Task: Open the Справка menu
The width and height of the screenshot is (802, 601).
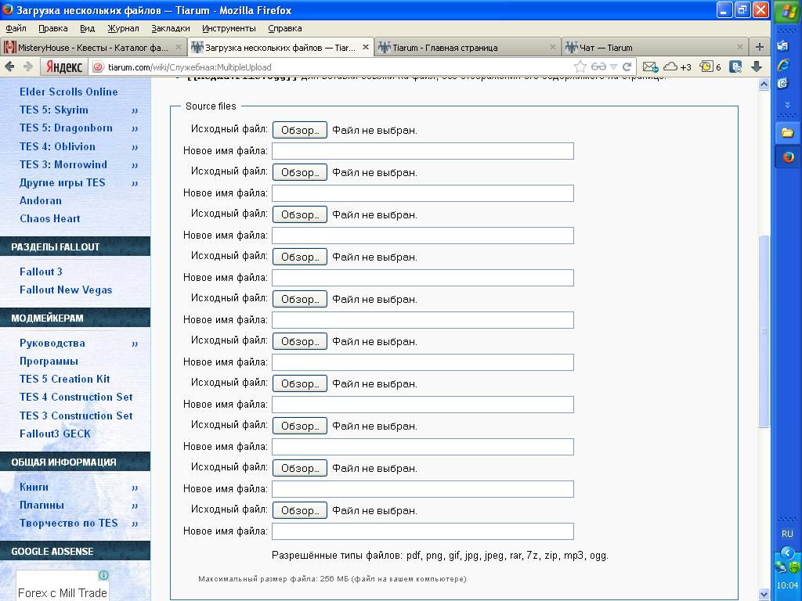Action: [x=285, y=29]
